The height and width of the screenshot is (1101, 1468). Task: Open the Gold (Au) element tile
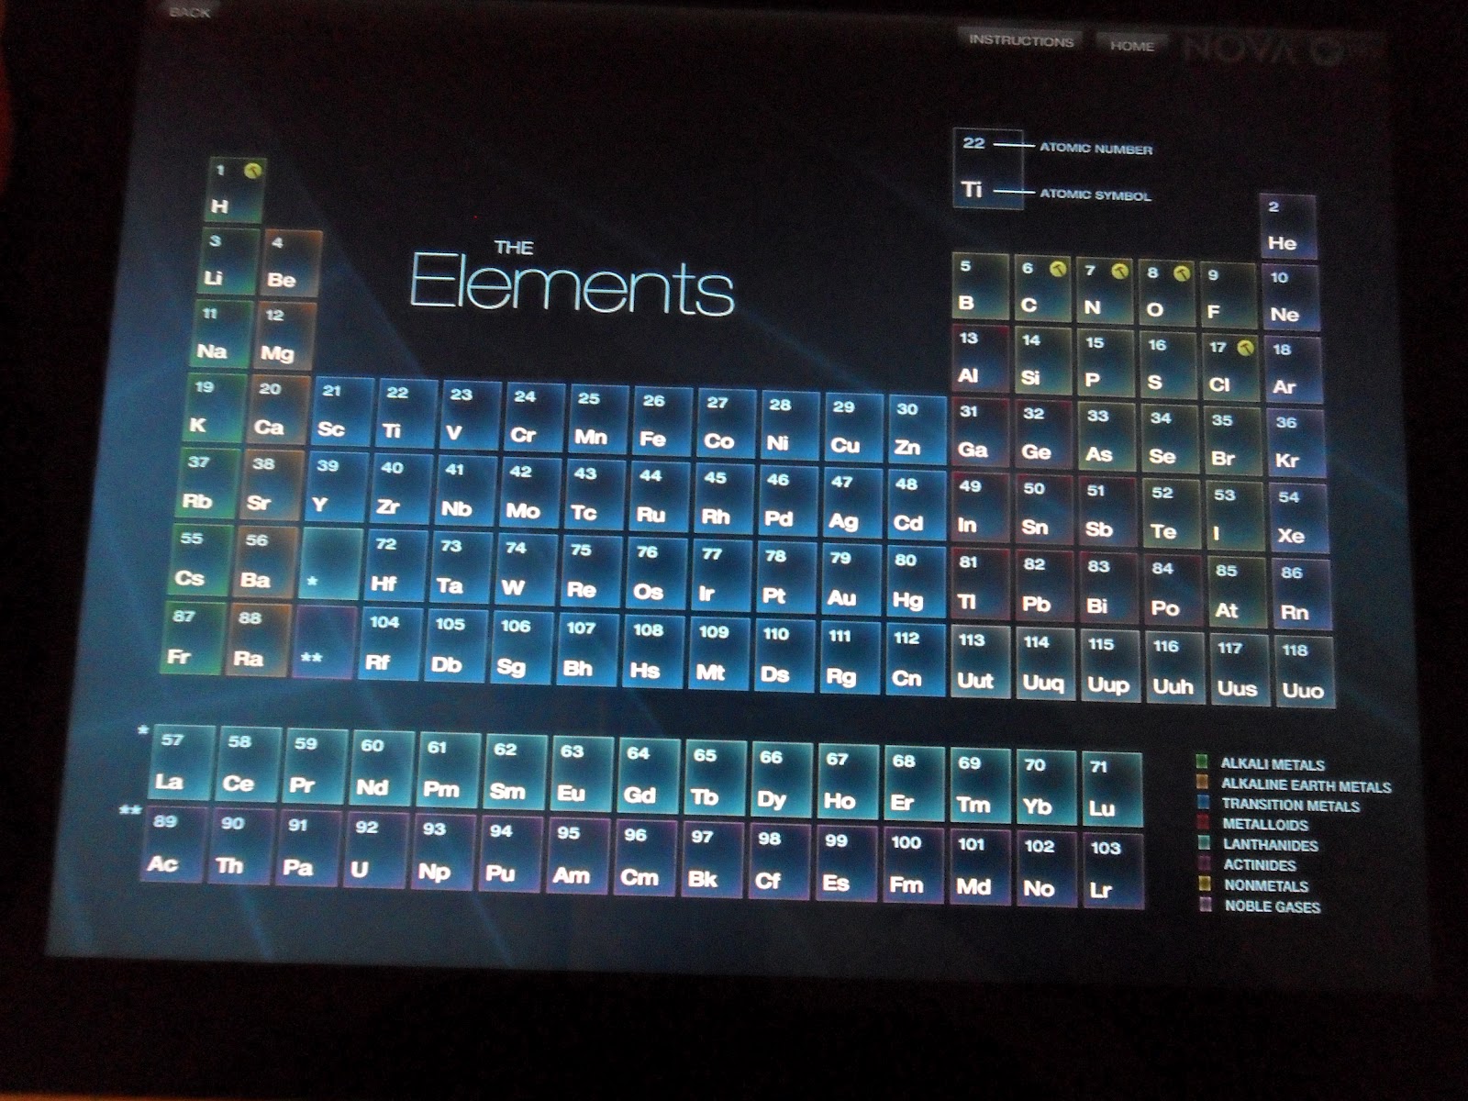click(850, 581)
